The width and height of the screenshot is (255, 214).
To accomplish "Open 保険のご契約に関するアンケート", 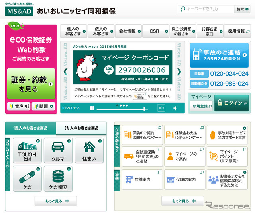I will coord(142,135).
